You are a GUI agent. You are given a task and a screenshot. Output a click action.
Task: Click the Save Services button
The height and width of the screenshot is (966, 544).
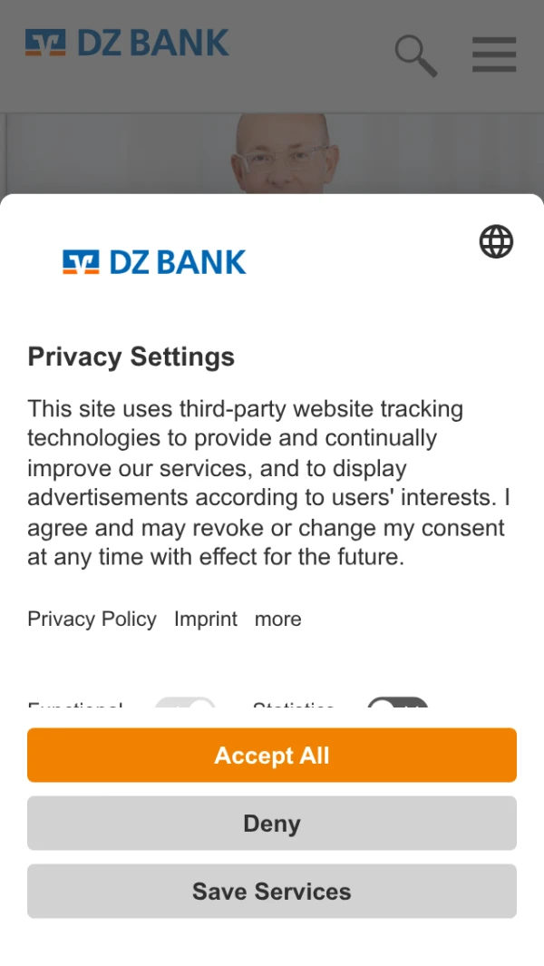[x=272, y=891]
